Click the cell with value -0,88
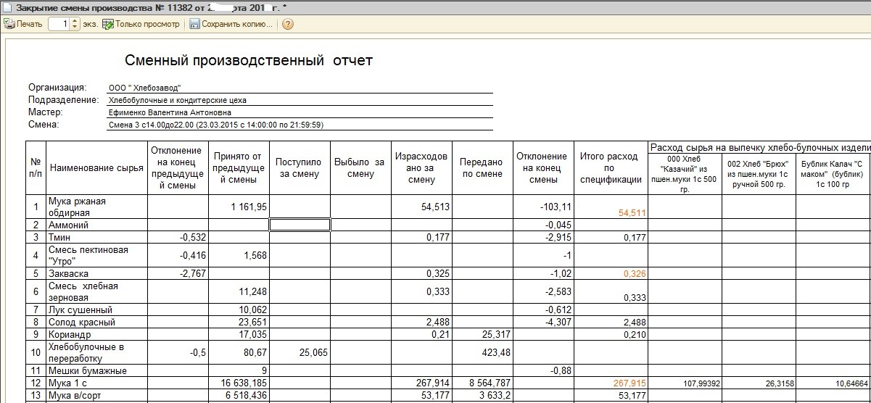Image resolution: width=871 pixels, height=403 pixels. coord(542,370)
